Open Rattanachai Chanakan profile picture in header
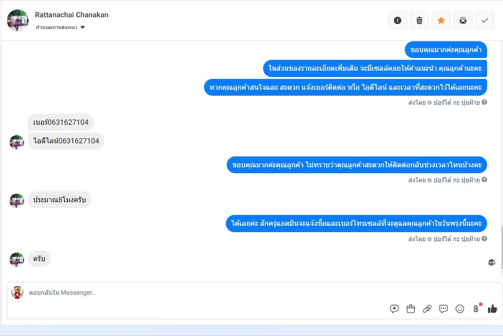The image size is (503, 336). 18,20
